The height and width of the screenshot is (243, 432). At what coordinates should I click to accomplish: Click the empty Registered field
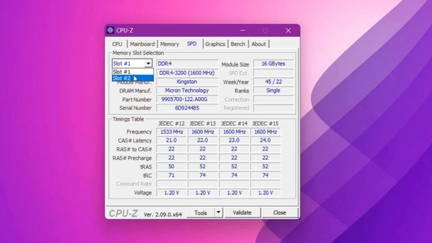(x=273, y=108)
